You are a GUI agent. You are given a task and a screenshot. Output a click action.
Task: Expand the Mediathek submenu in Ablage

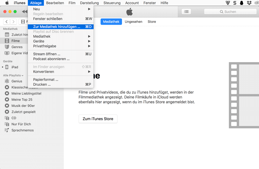pos(61,36)
